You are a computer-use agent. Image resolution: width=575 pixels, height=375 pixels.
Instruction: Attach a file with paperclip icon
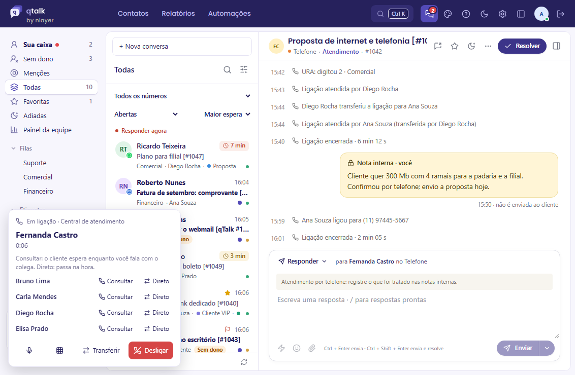(x=312, y=348)
